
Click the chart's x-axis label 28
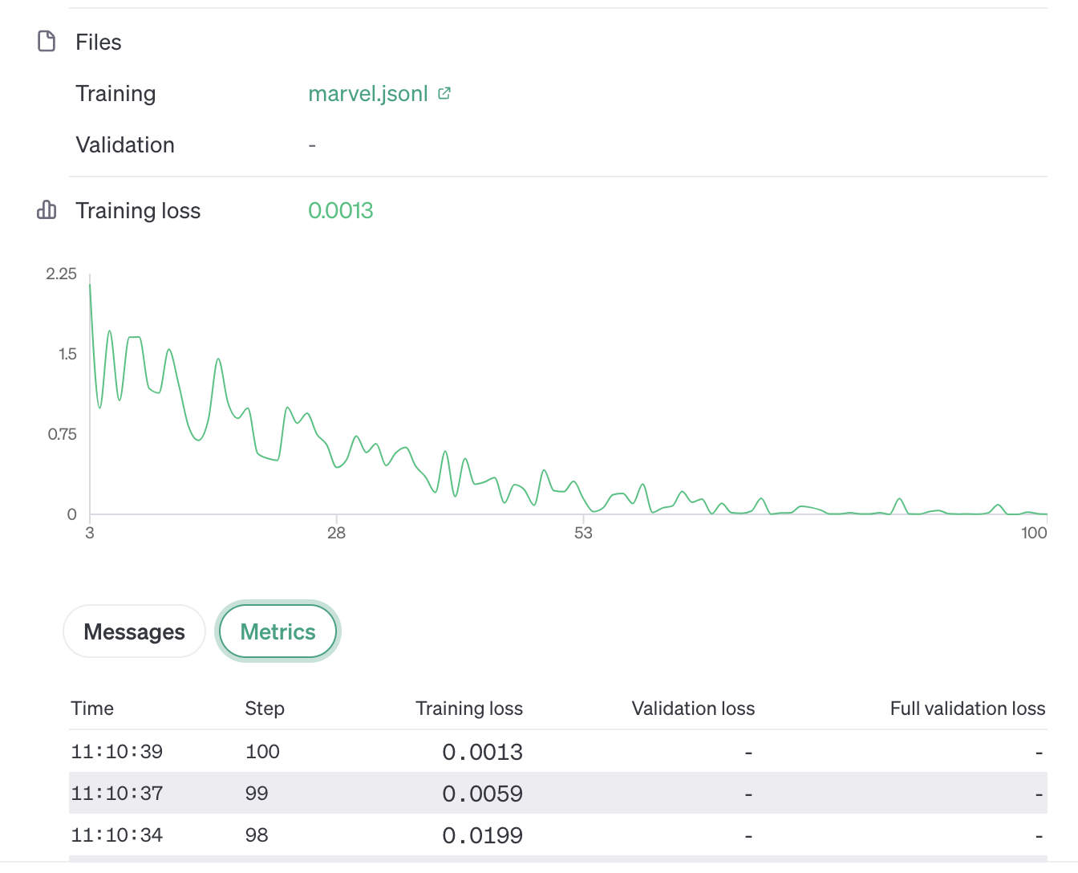click(336, 533)
